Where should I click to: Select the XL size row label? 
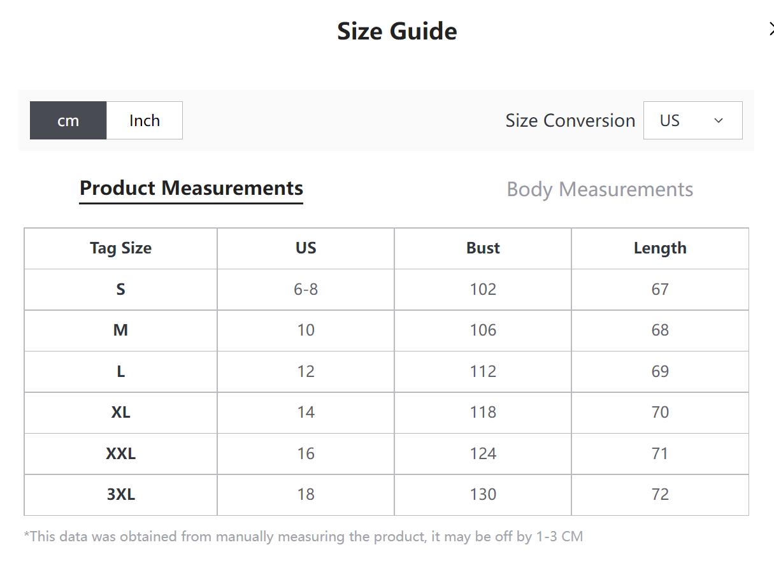pyautogui.click(x=120, y=413)
